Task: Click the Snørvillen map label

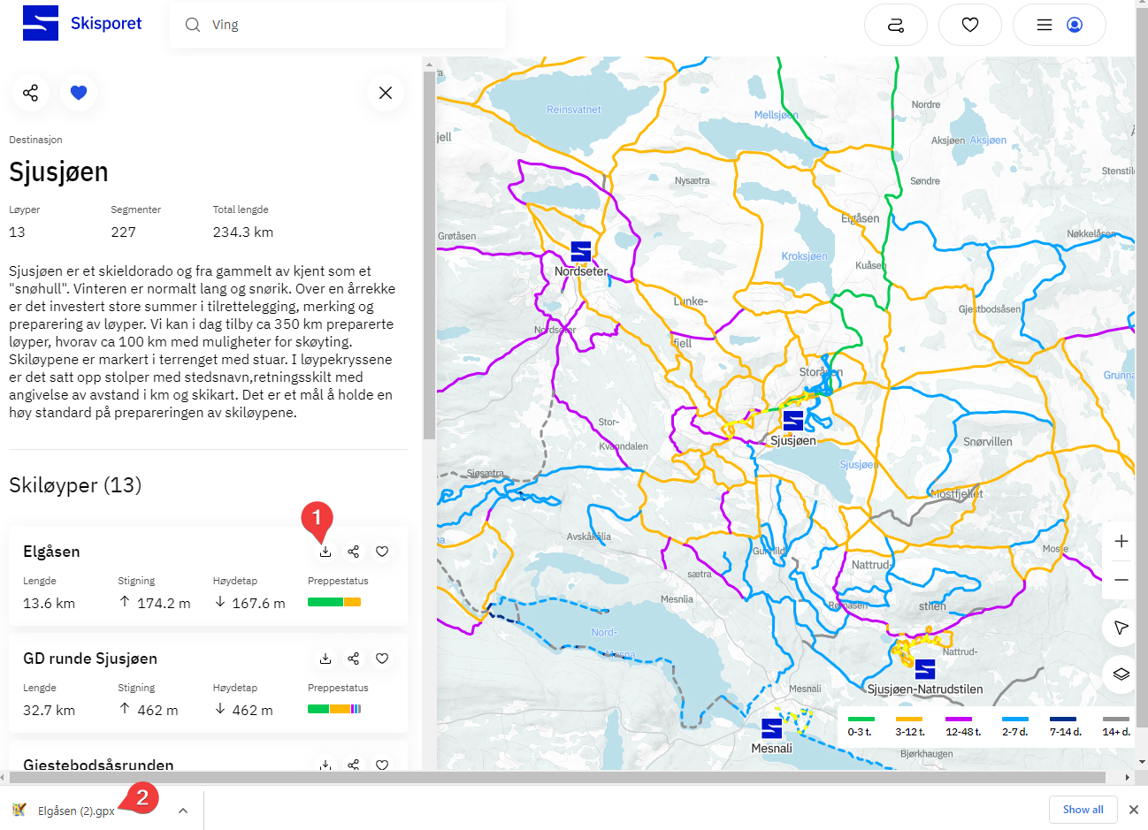Action: coord(988,442)
